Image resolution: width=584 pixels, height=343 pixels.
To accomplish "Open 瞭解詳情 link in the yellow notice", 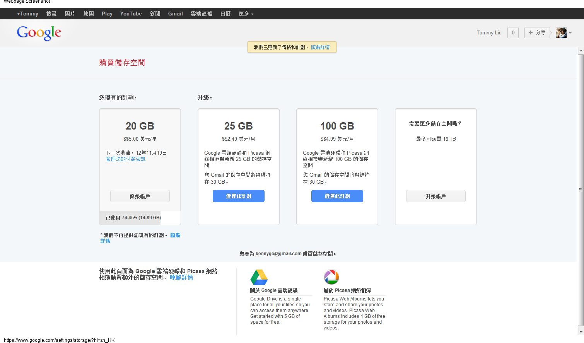I will 321,47.
